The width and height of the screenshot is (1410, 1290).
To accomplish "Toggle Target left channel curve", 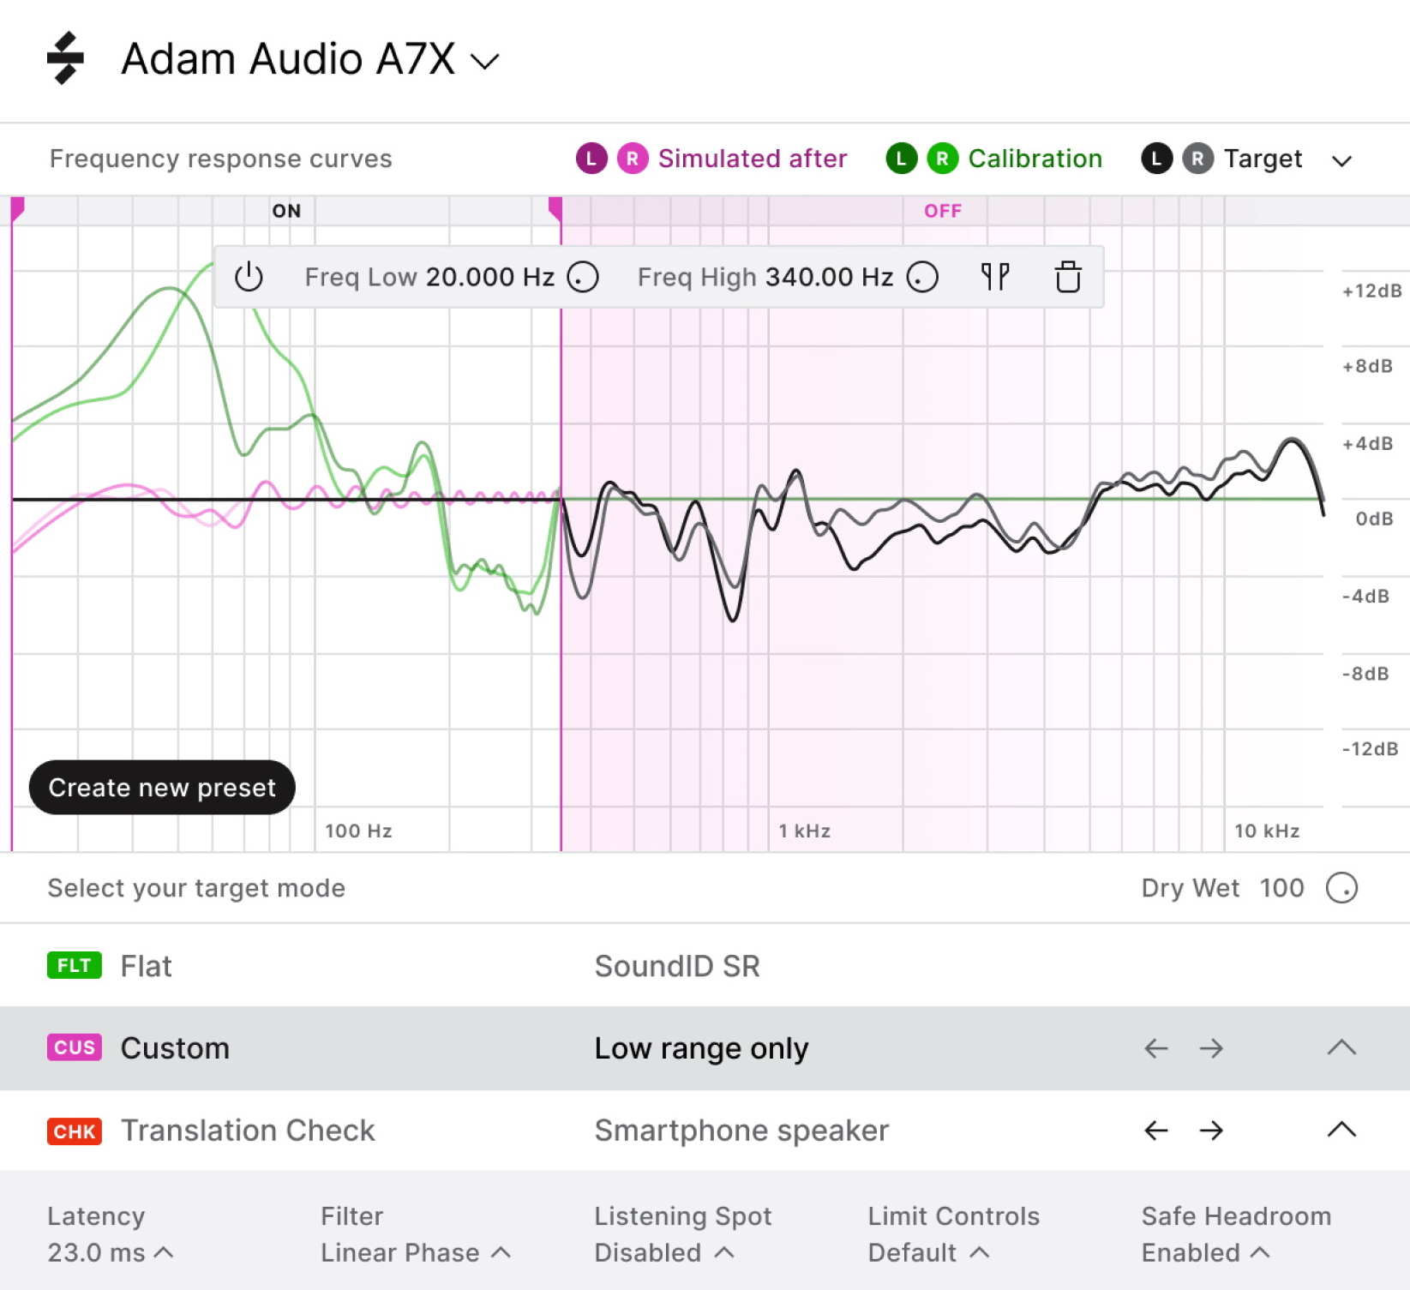I will (1157, 159).
